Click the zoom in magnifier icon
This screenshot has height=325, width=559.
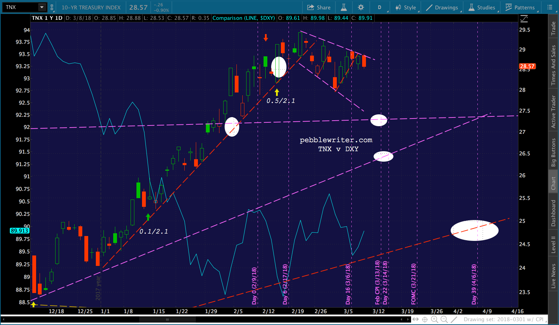[x=434, y=319]
